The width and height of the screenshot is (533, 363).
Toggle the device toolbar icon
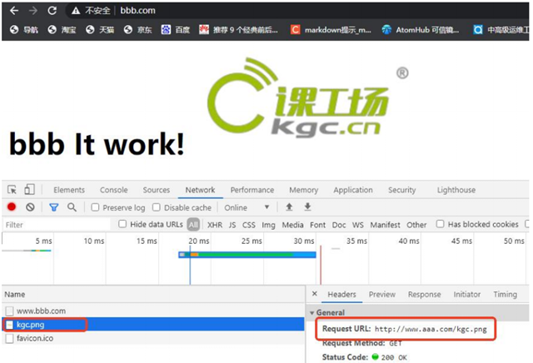(x=30, y=189)
